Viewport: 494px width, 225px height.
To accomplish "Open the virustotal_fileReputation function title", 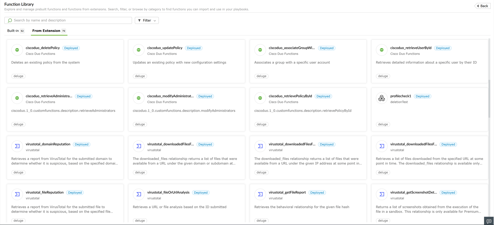I will pos(45,192).
